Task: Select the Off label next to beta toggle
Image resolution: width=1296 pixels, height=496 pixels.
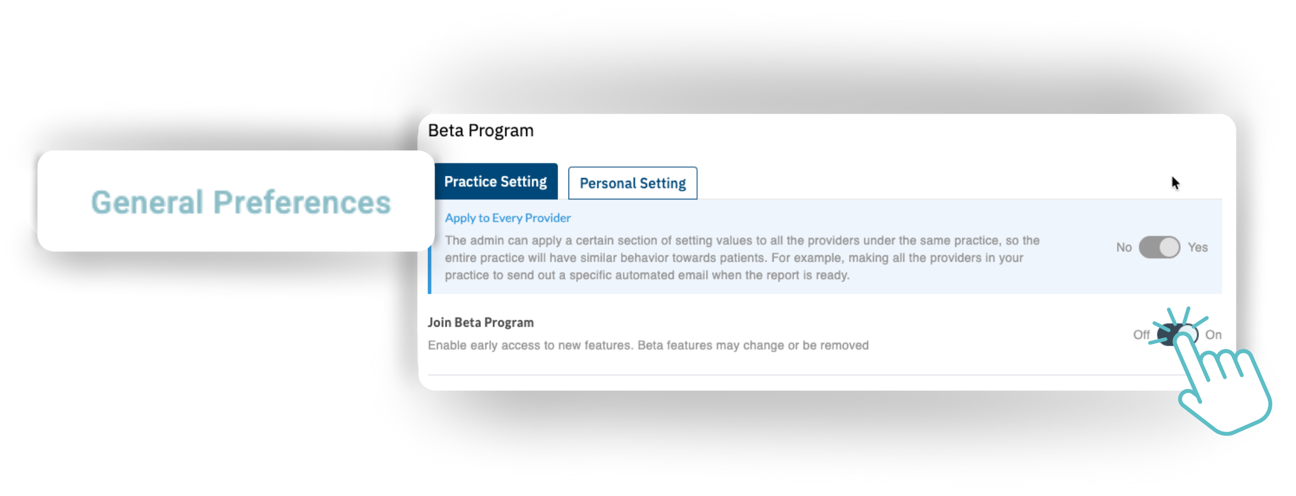Action: point(1141,335)
